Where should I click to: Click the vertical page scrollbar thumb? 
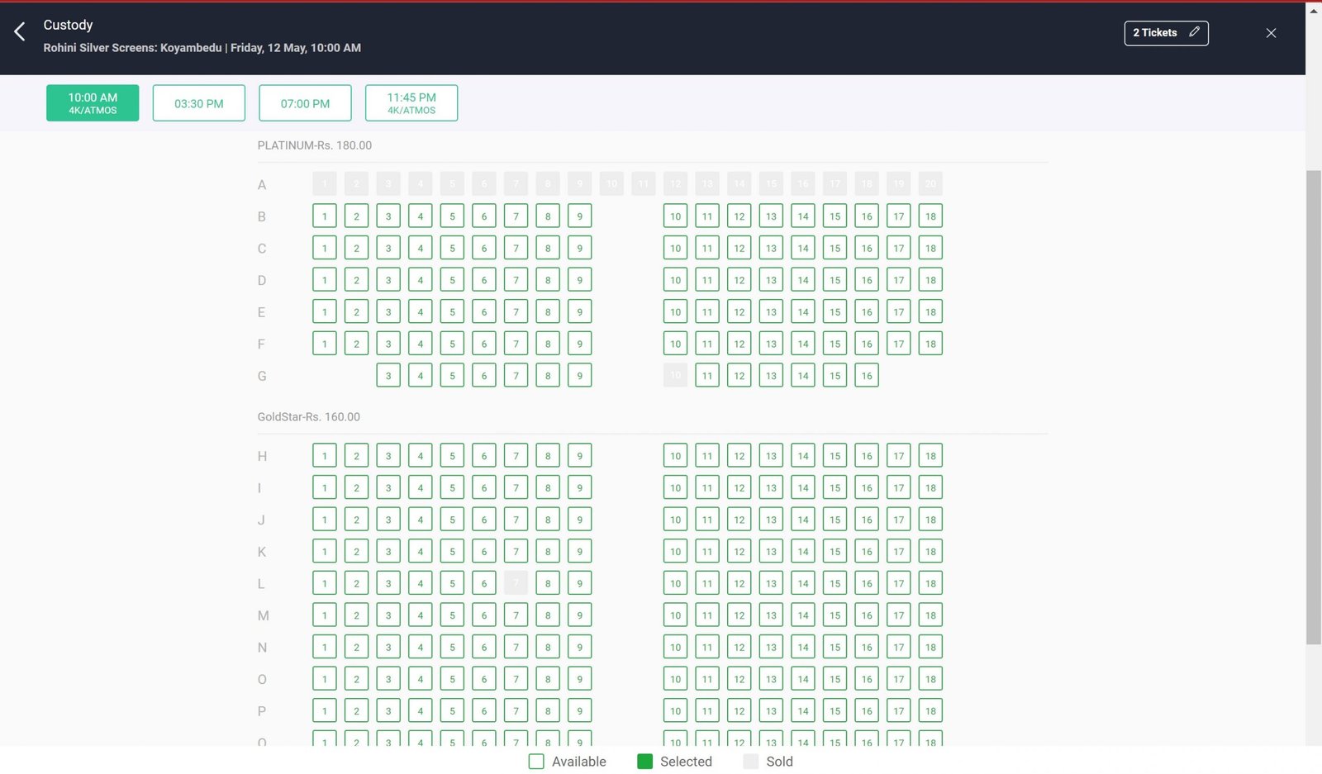[x=1314, y=407]
